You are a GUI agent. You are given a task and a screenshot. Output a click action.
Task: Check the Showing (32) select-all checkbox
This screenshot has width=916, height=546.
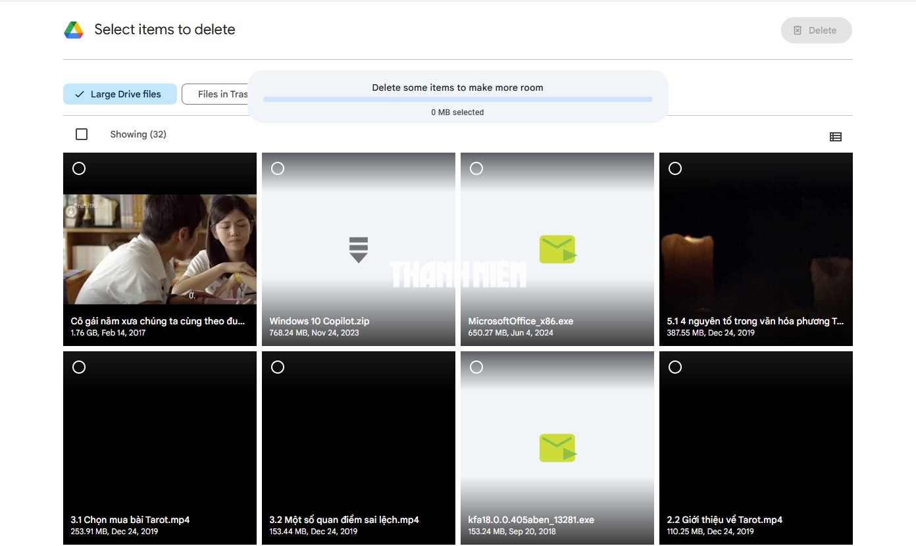(82, 134)
